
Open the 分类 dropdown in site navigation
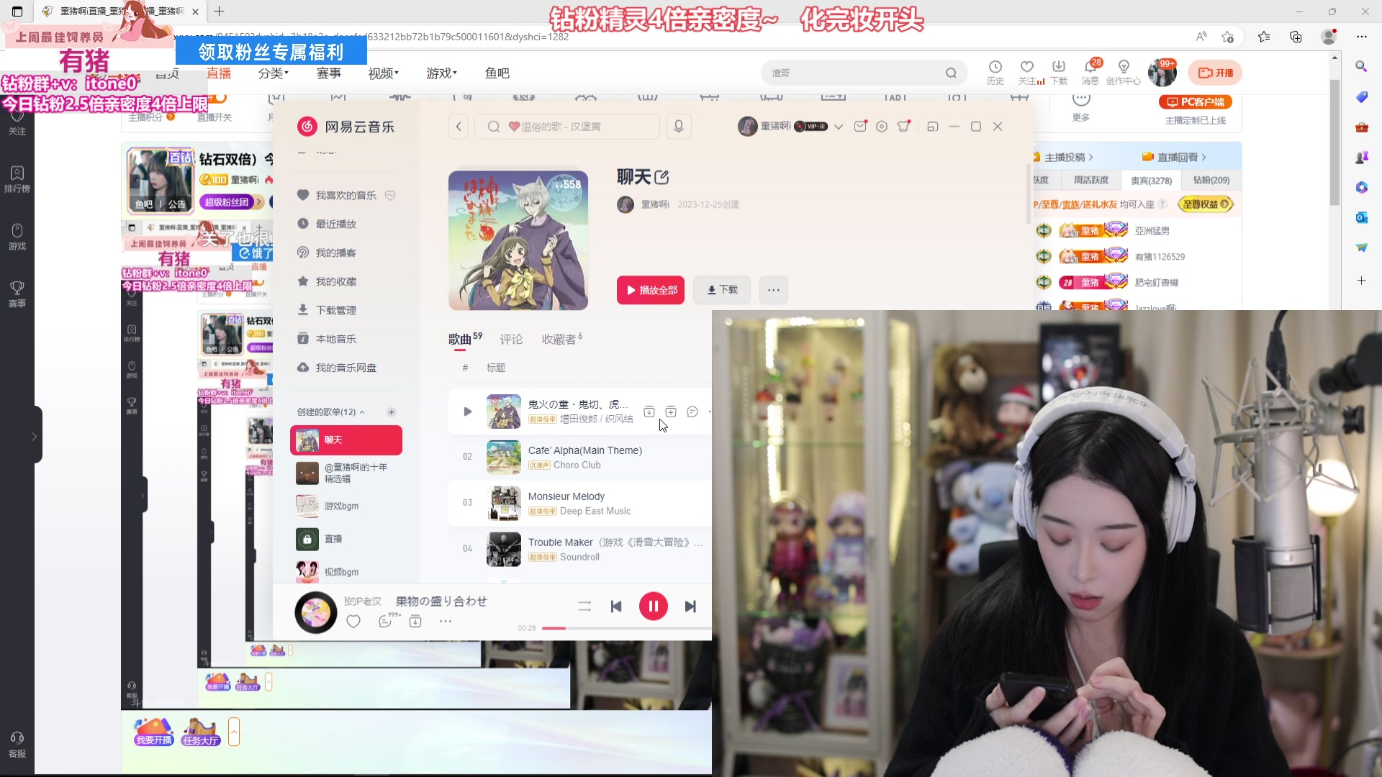(274, 73)
